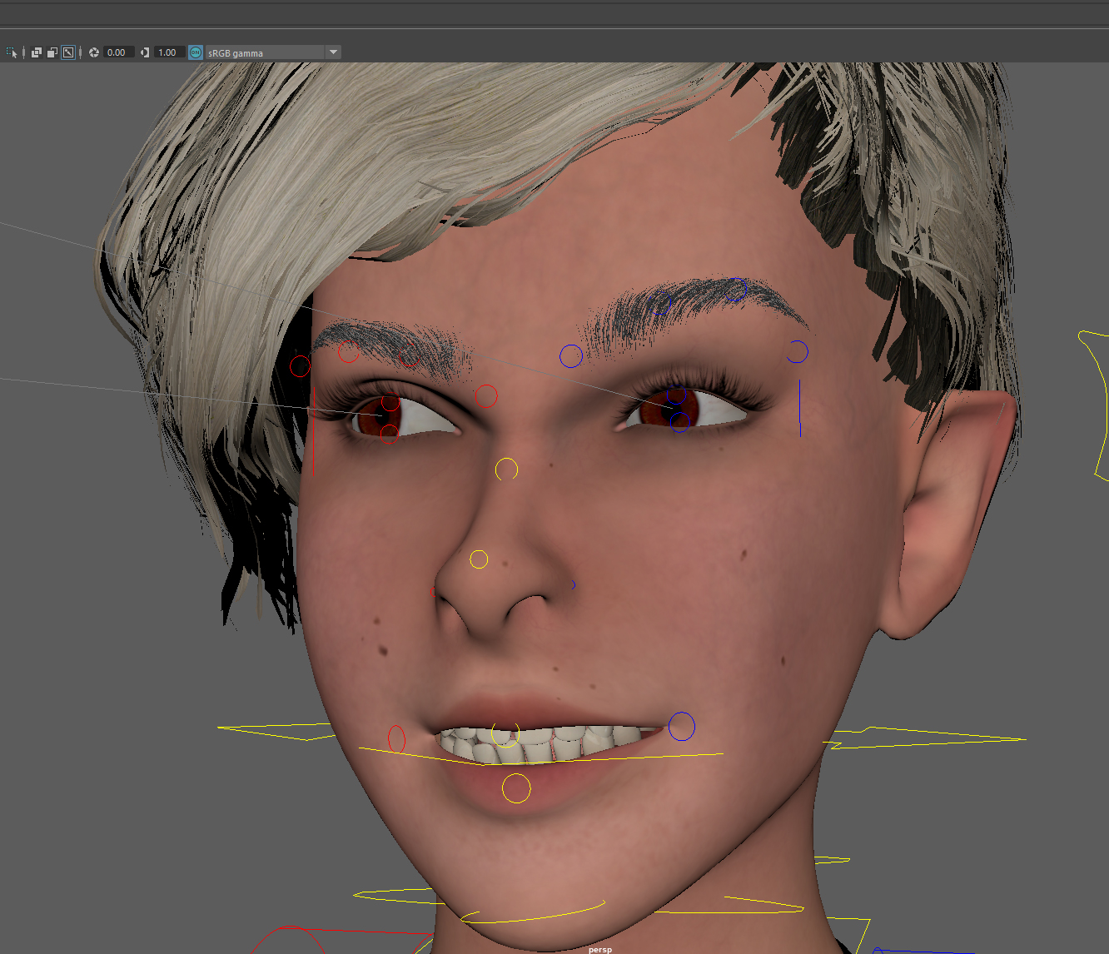
Task: Select the blue outer eyebrow control at temple
Action: (x=798, y=352)
